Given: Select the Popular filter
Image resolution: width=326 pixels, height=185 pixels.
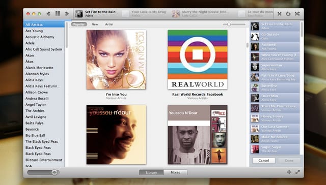Looking at the screenshot, I should pyautogui.click(x=79, y=24).
